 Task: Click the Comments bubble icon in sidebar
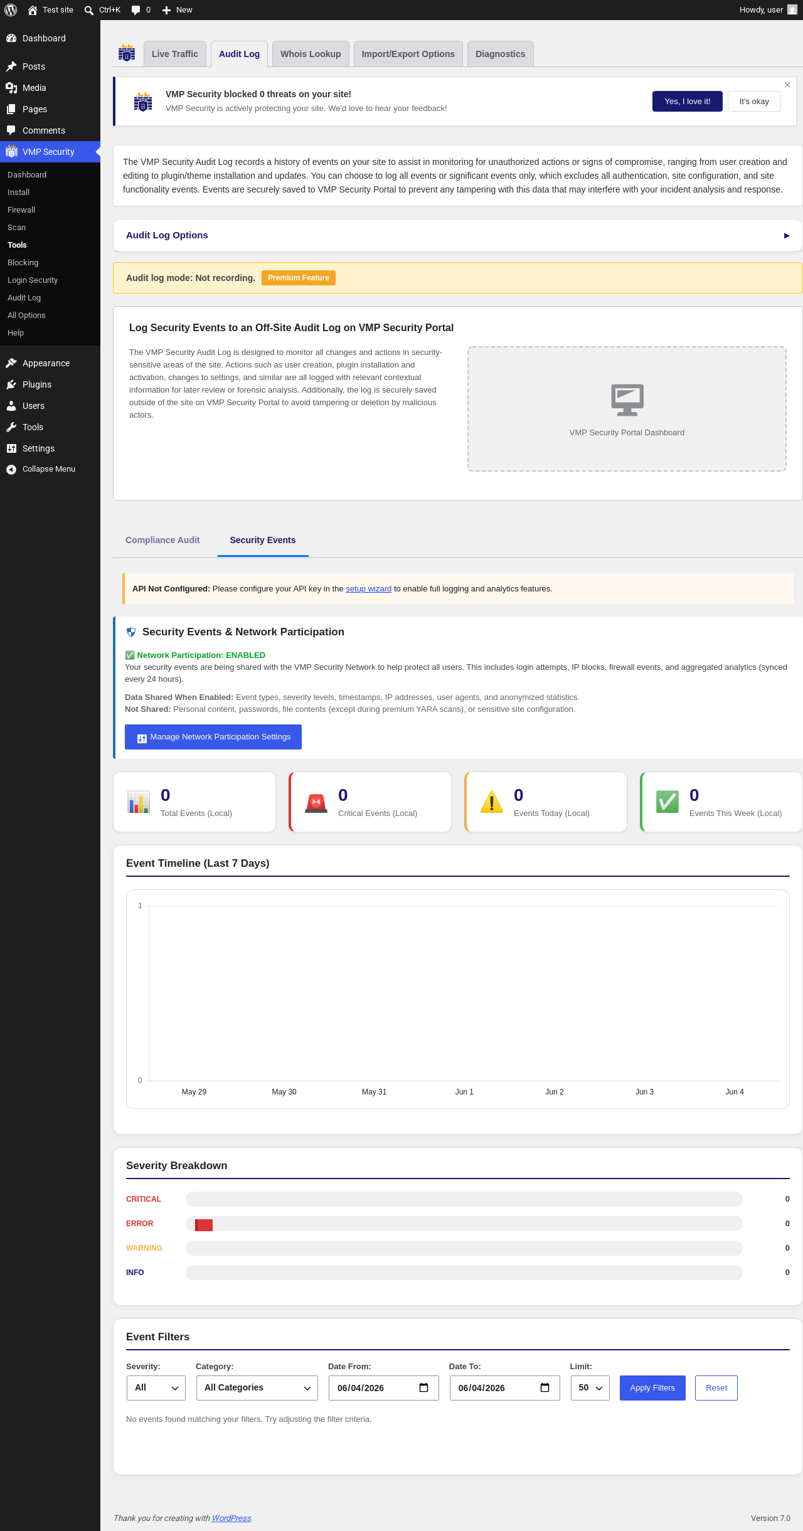click(11, 130)
